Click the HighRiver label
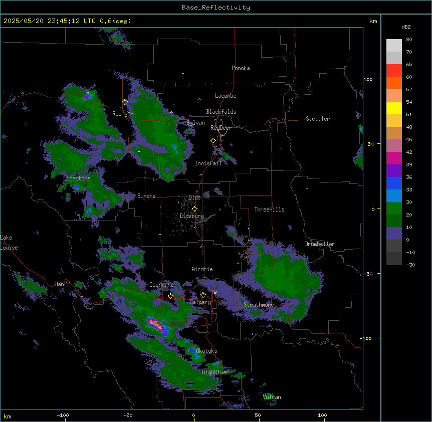432x422 pixels. [215, 372]
